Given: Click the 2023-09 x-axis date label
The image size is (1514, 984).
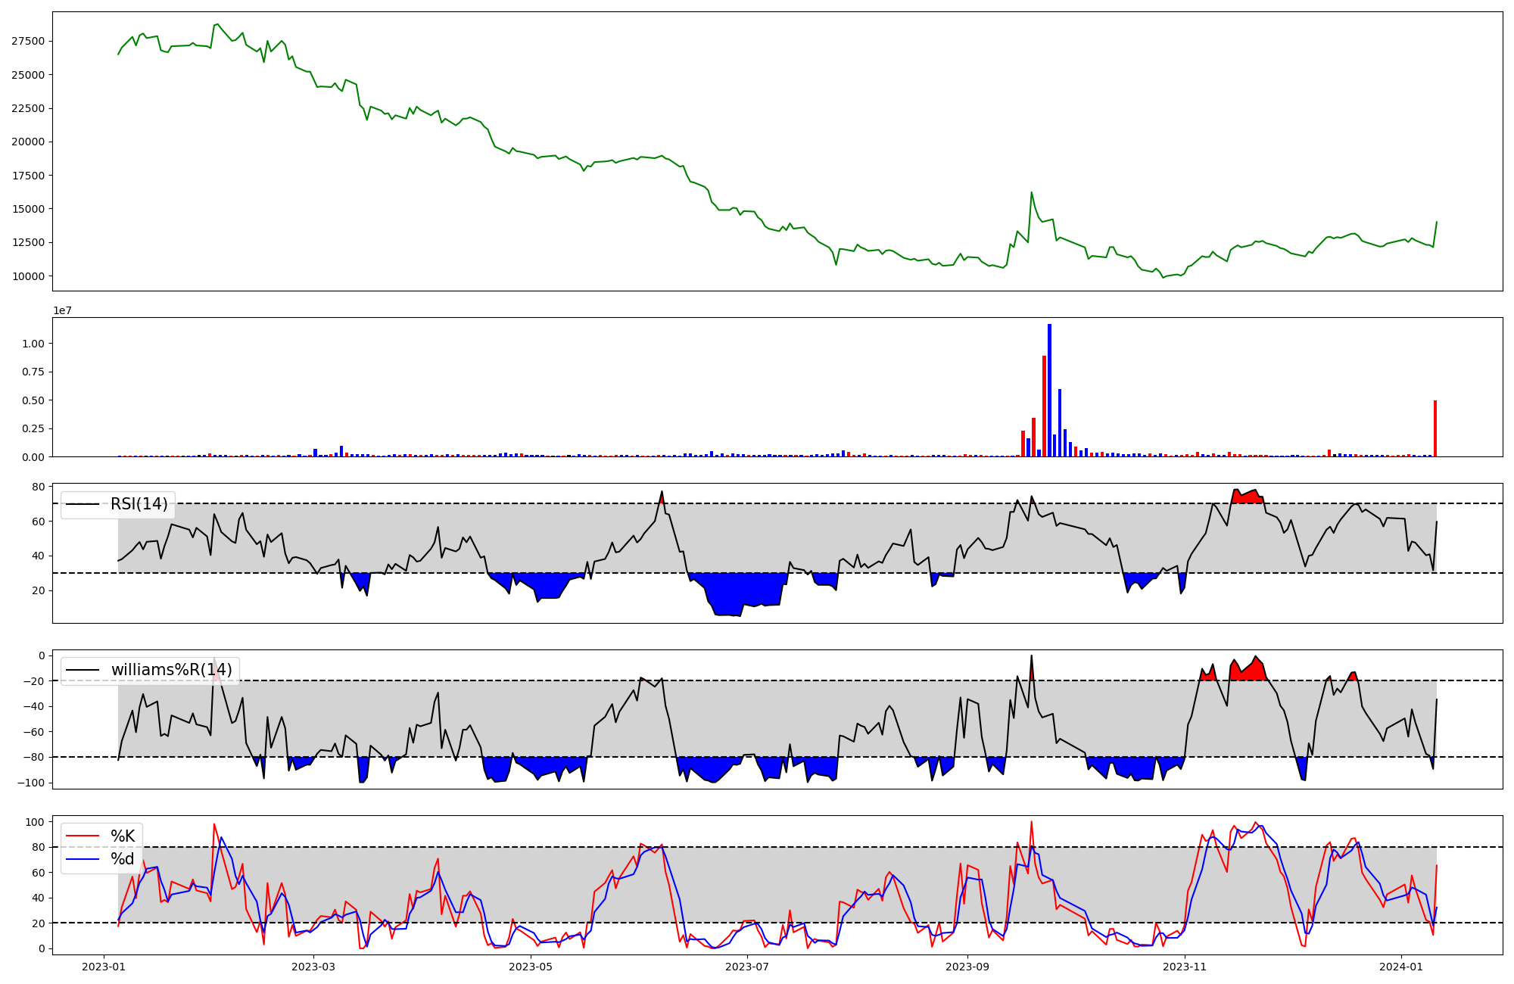Looking at the screenshot, I should [x=967, y=967].
